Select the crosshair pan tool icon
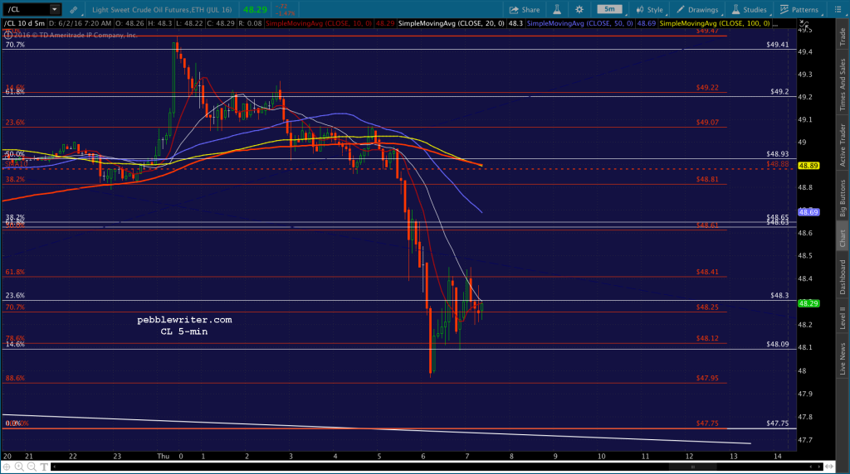Image resolution: width=850 pixels, height=474 pixels. coord(7,467)
